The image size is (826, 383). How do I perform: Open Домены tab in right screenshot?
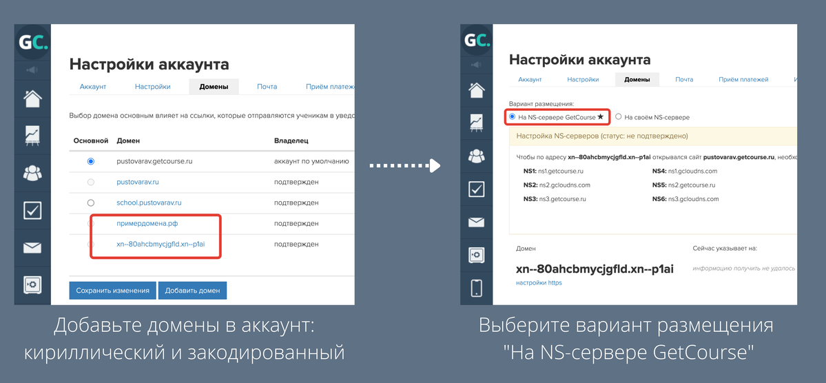[637, 79]
